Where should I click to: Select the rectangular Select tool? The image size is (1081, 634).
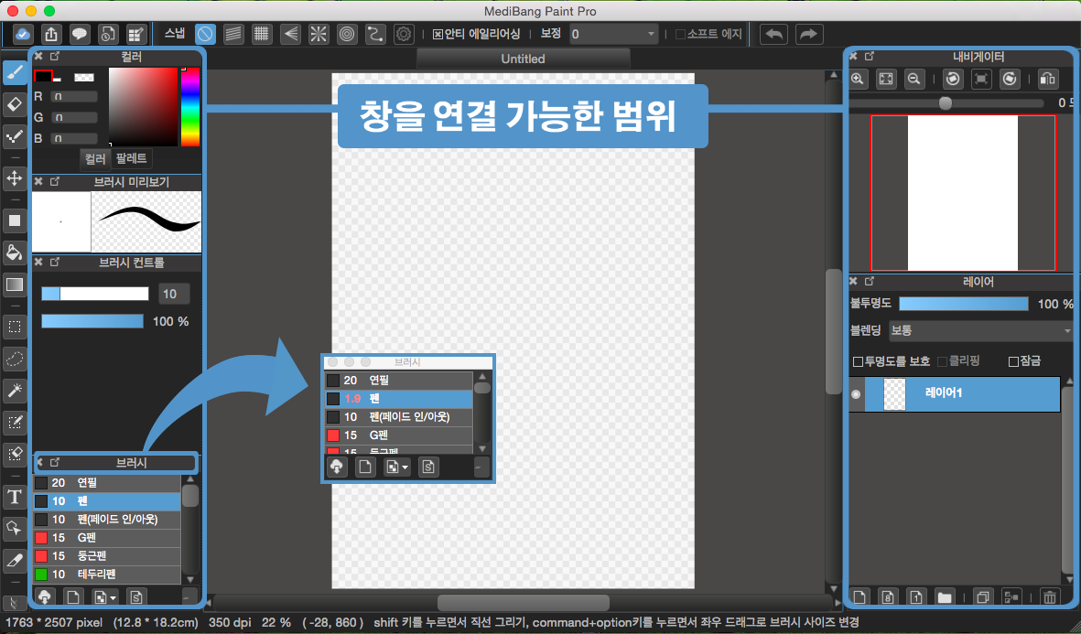[16, 326]
